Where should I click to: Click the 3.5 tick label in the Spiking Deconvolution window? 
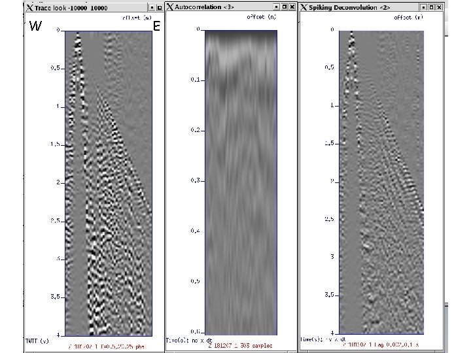(x=330, y=295)
